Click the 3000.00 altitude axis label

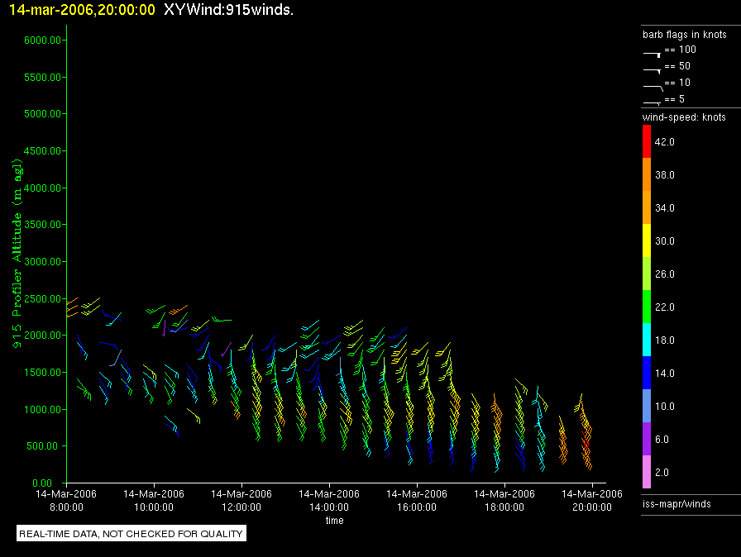tap(41, 262)
